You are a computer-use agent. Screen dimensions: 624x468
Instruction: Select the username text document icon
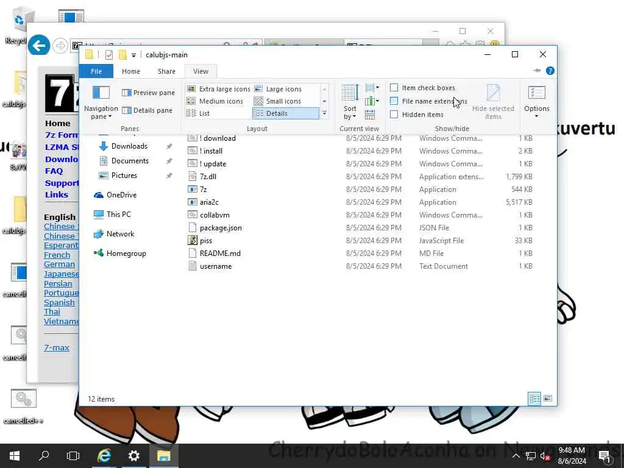tap(193, 266)
